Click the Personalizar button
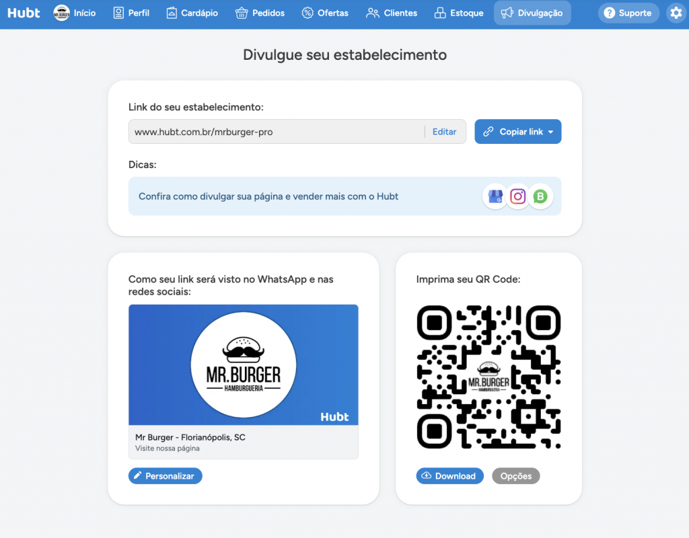Screen dimensions: 689x538 click(x=166, y=475)
